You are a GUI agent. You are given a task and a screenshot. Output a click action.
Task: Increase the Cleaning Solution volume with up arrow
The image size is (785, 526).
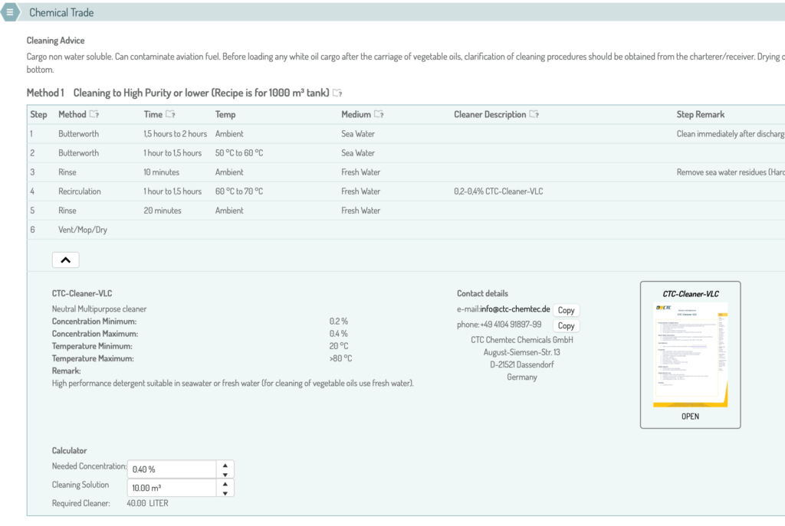click(x=225, y=483)
